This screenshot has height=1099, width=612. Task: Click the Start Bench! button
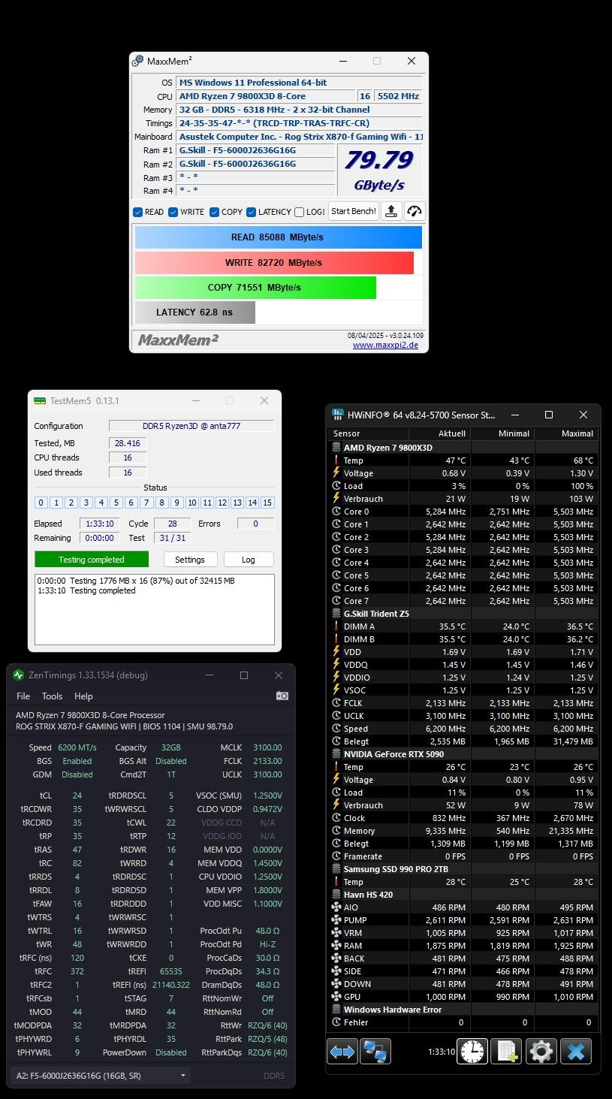coord(354,211)
